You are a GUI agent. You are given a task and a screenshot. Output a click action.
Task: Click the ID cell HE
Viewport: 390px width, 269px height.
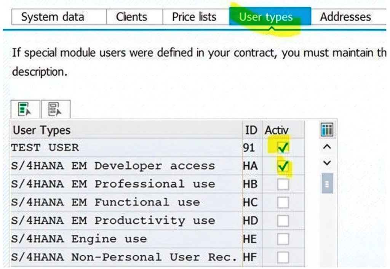click(x=252, y=239)
